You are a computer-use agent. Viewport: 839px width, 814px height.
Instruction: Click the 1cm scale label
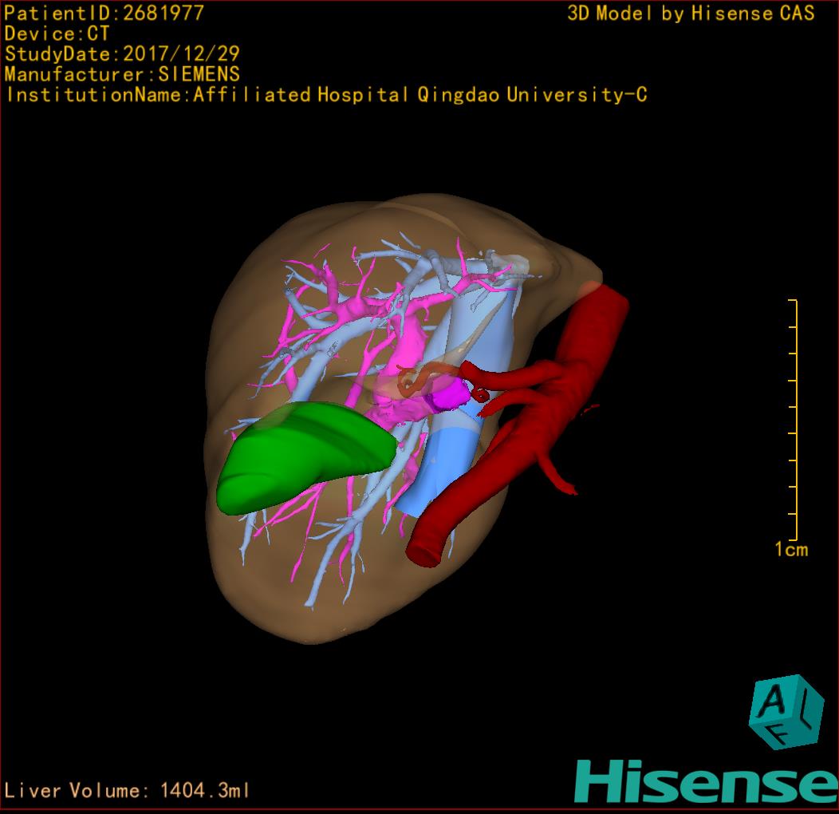(790, 549)
